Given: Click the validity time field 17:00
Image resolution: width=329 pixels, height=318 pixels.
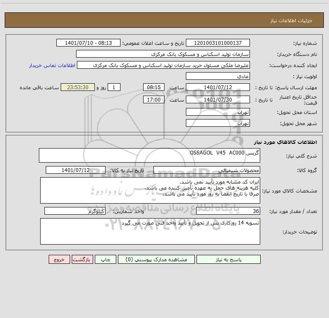Looking at the screenshot, I should [153, 99].
